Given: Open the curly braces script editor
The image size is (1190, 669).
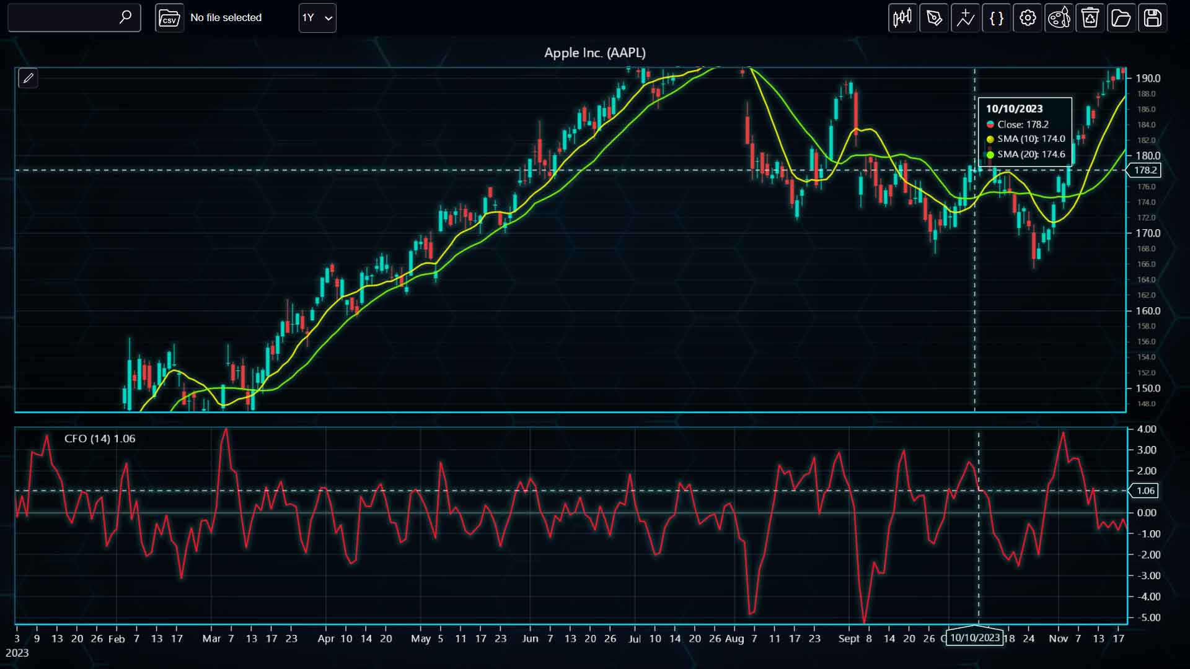Looking at the screenshot, I should coord(997,18).
